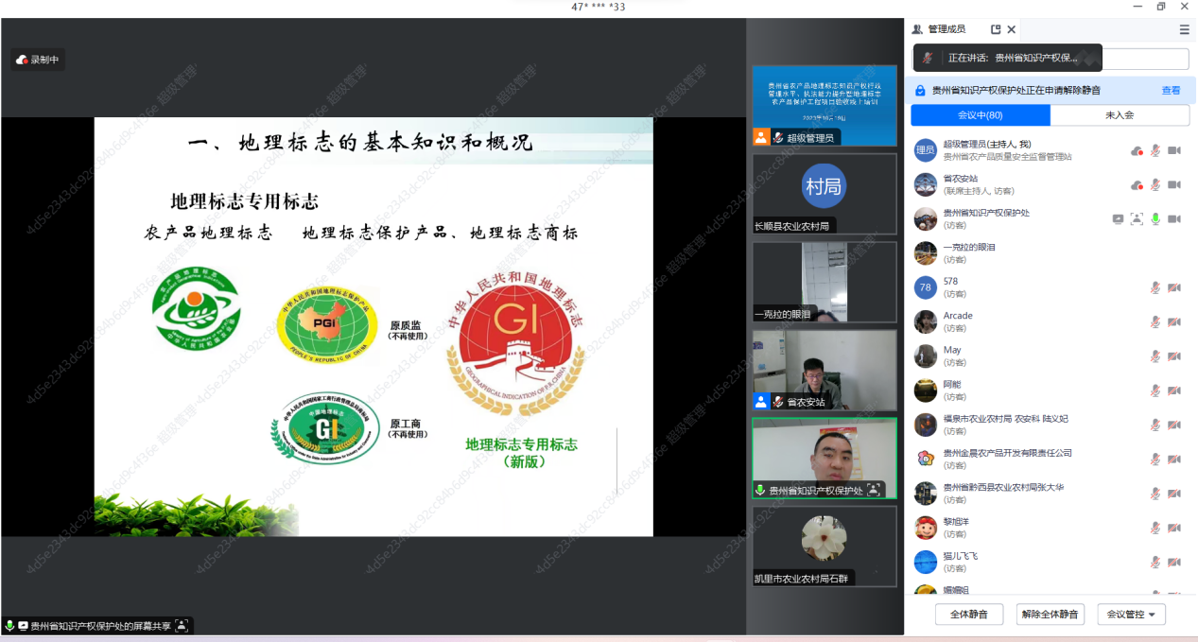1198x642 pixels.
Task: Select 省农安站 name in member list
Action: [961, 178]
